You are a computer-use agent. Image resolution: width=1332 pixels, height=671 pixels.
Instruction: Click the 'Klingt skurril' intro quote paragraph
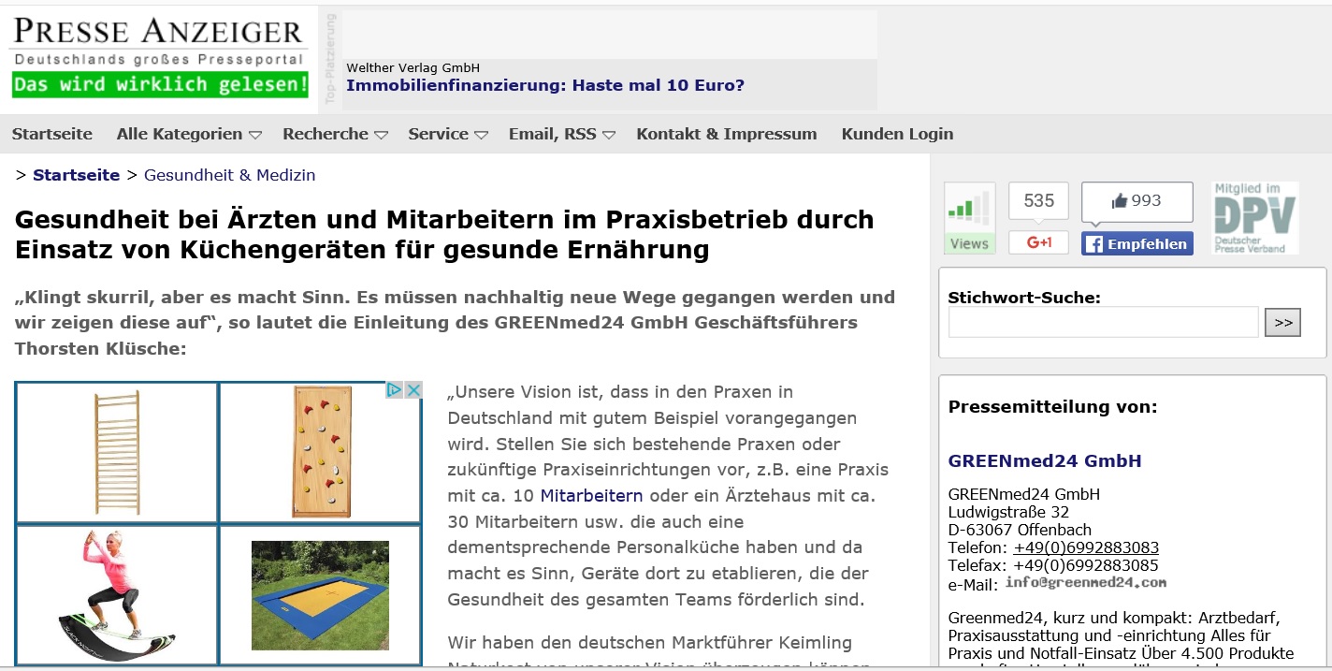point(455,323)
